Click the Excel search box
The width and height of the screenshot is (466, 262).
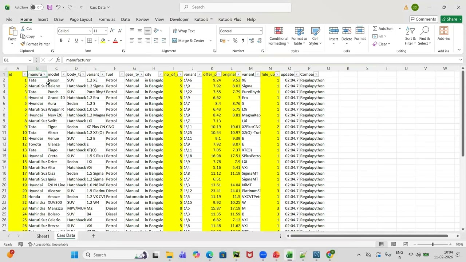click(x=235, y=7)
